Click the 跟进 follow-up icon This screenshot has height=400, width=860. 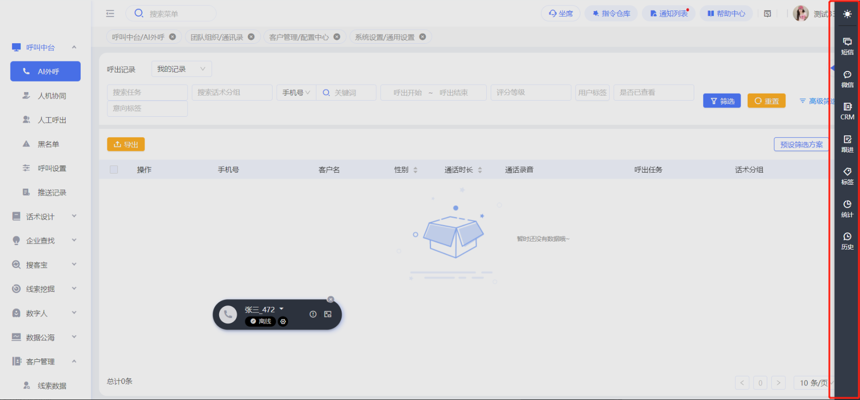(x=847, y=143)
